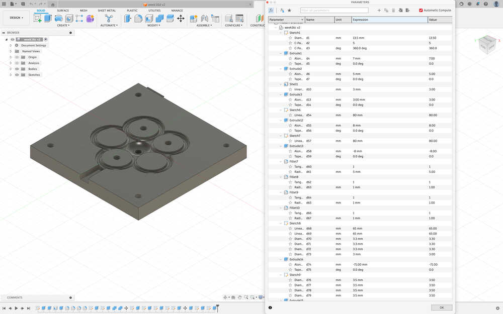Switch to the SURFACE tab

tap(63, 11)
